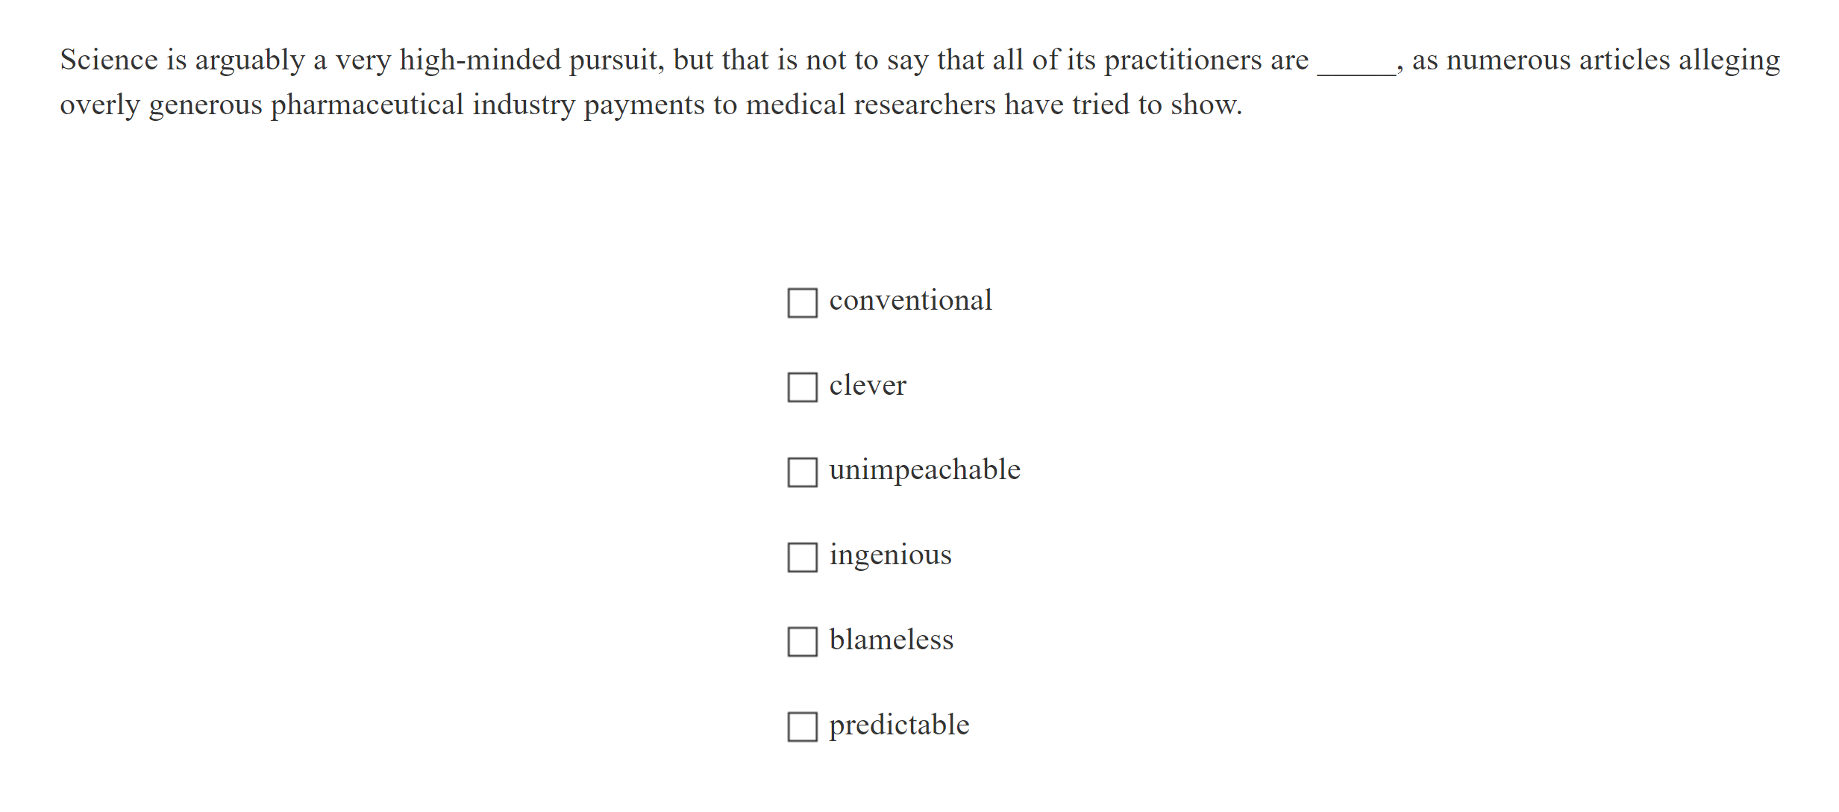Check the "clever" answer checkbox

[x=801, y=387]
